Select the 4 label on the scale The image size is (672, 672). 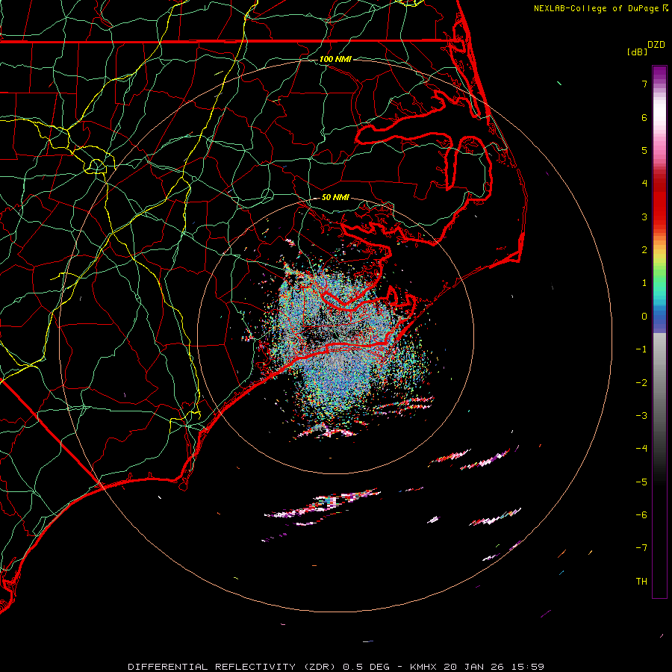coord(644,184)
